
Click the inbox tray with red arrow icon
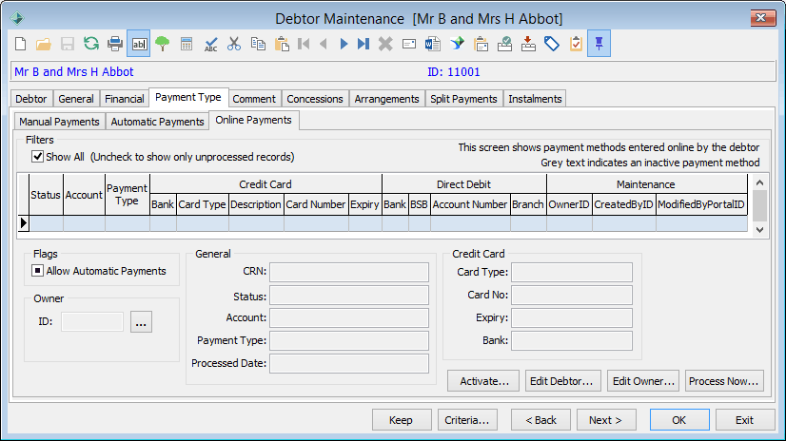[528, 44]
